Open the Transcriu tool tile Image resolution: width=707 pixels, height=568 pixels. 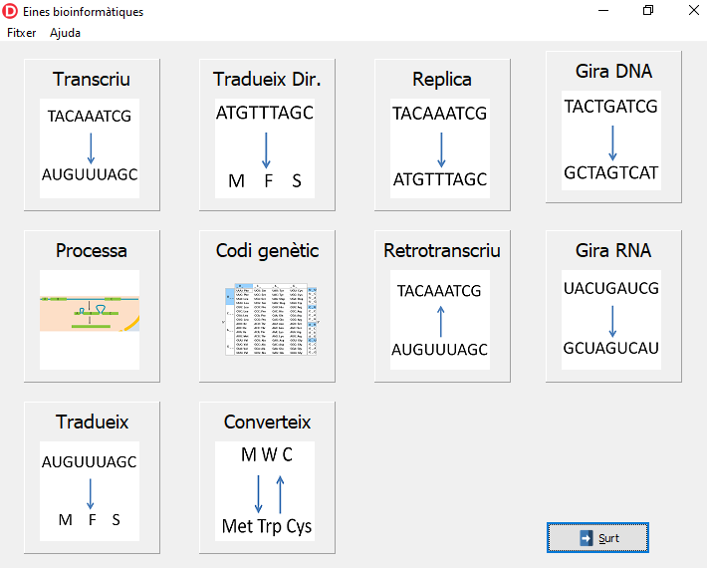coord(92,80)
